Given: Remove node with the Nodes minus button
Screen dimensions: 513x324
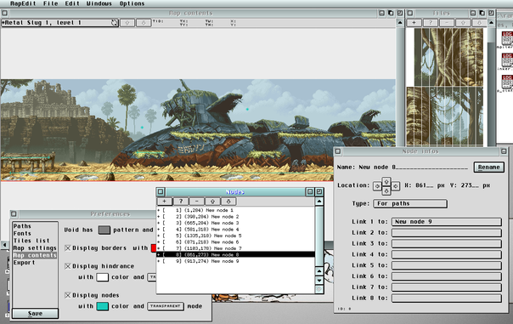Looking at the screenshot, I should [197, 202].
